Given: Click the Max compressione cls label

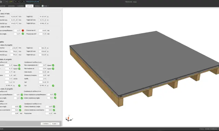Looking at the screenshot, I should click(x=31, y=65).
